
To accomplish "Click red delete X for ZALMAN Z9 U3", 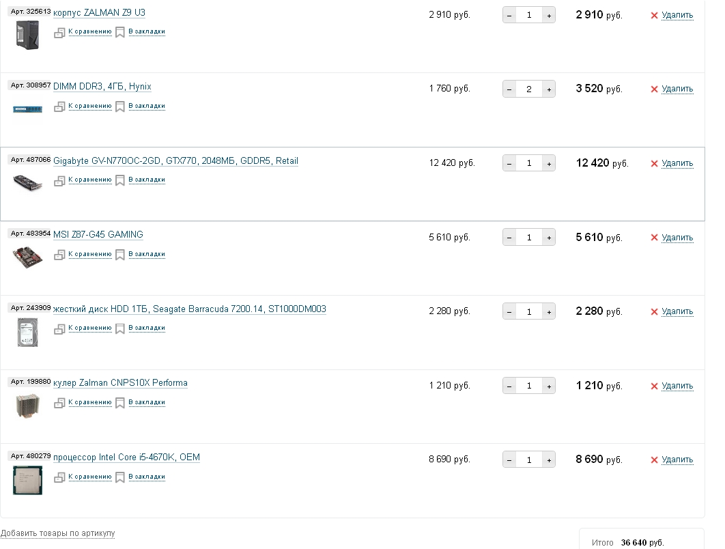I will tap(654, 15).
